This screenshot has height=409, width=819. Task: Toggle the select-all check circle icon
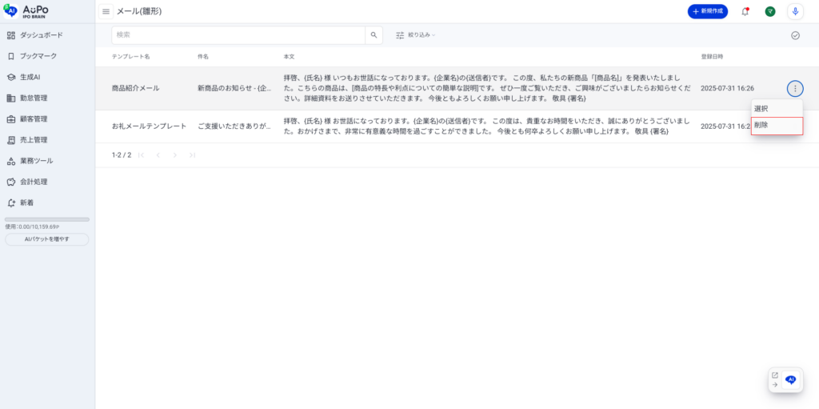click(795, 35)
